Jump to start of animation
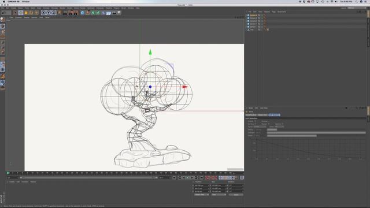 [174, 177]
